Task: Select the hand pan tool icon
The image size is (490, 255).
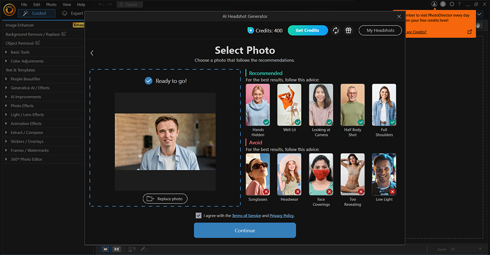Action: pos(478,25)
